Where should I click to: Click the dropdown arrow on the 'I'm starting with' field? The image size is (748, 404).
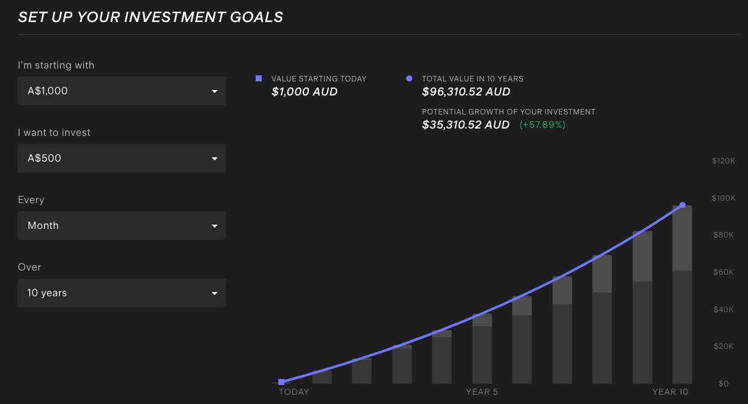[215, 91]
